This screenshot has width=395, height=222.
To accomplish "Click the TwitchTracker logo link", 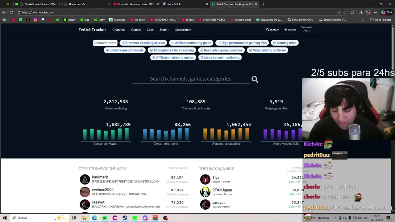I will point(92,30).
